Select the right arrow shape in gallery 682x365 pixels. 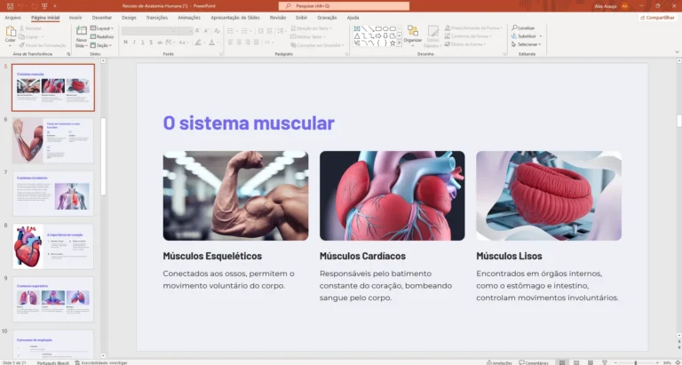tap(378, 36)
